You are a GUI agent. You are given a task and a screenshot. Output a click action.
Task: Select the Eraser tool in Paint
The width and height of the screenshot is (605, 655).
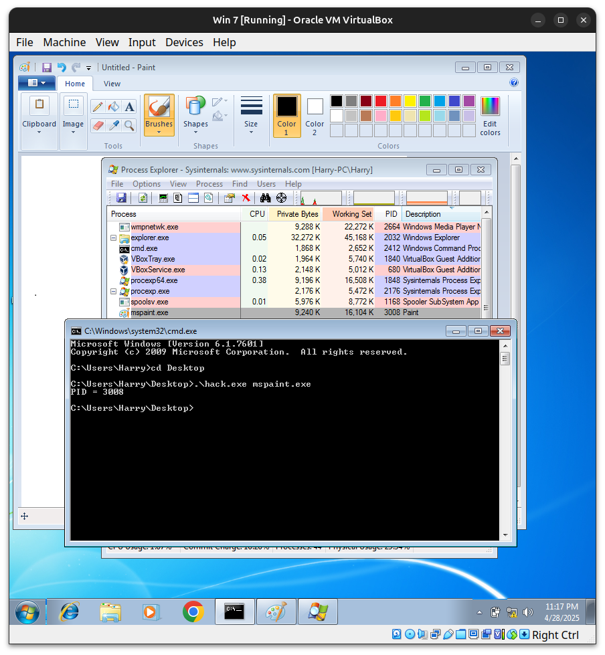click(x=98, y=125)
